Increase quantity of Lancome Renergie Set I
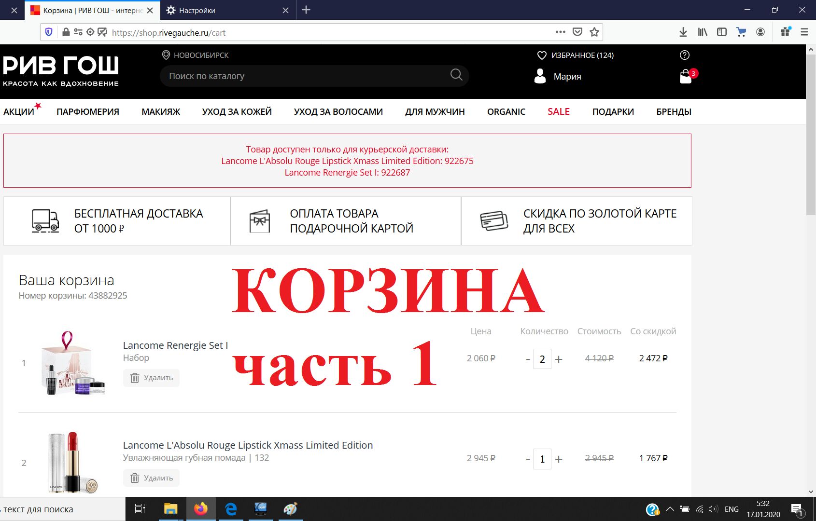This screenshot has height=521, width=816. 559,359
